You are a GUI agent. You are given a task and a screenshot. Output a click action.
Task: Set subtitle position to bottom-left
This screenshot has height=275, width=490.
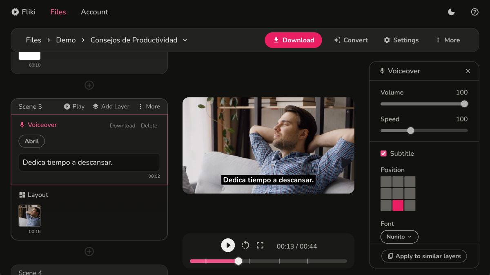(386, 205)
